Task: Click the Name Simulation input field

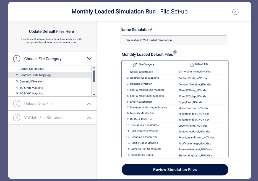Action: [x=174, y=40]
